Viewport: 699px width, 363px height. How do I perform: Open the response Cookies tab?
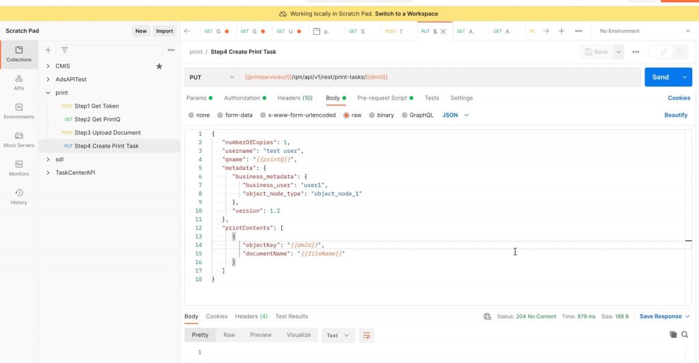[x=216, y=316]
